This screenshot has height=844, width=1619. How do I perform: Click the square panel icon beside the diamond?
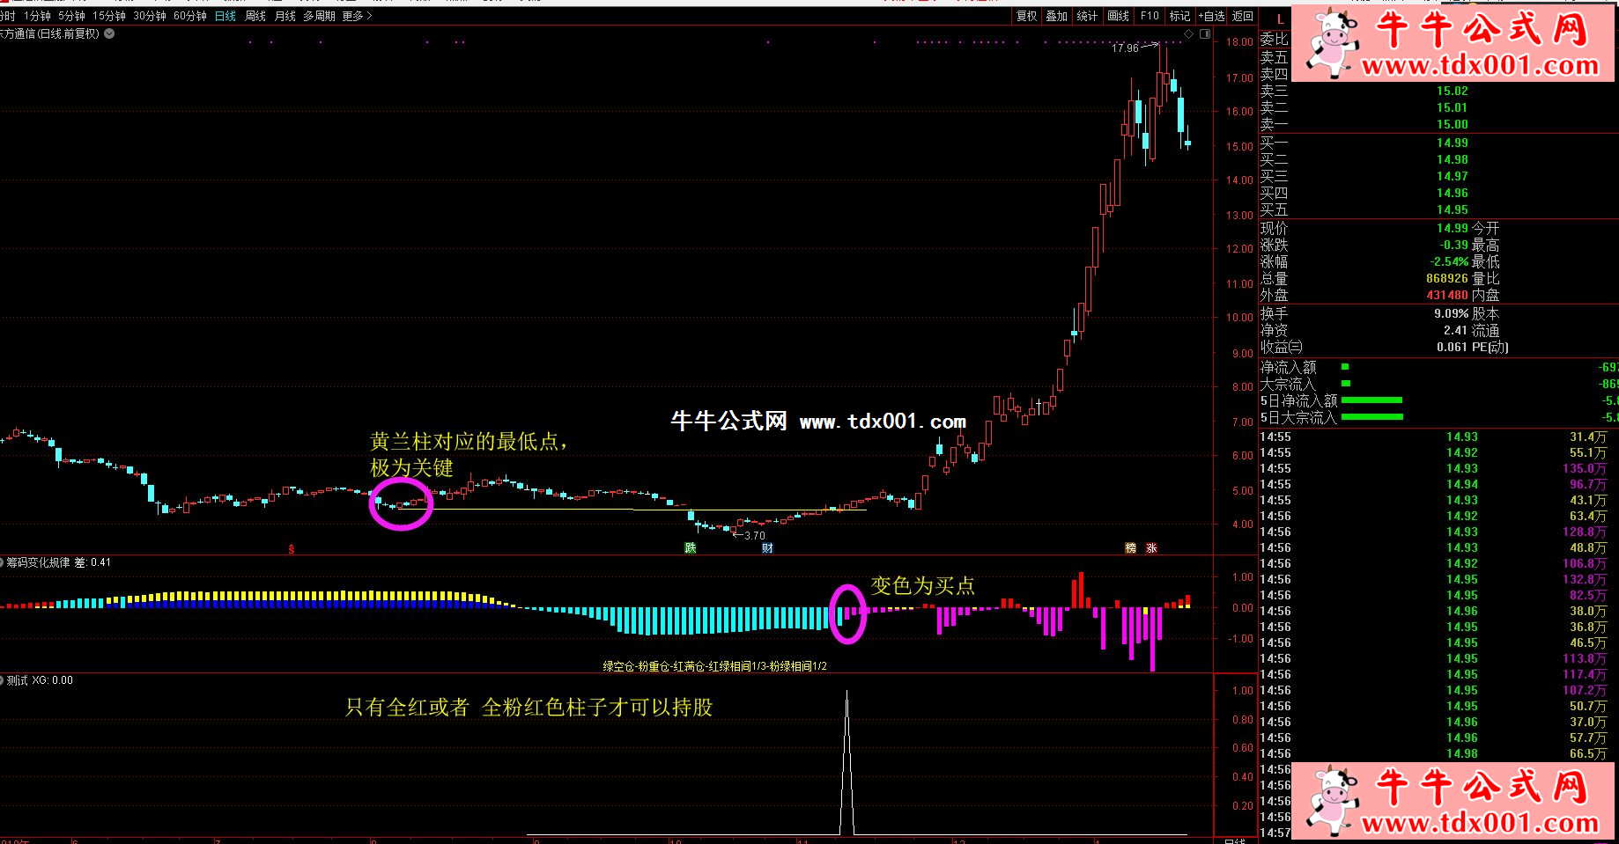[x=1205, y=34]
